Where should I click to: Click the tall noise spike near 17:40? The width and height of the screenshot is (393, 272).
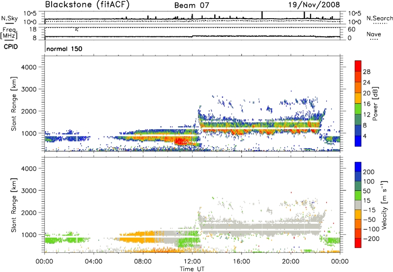[262, 15]
